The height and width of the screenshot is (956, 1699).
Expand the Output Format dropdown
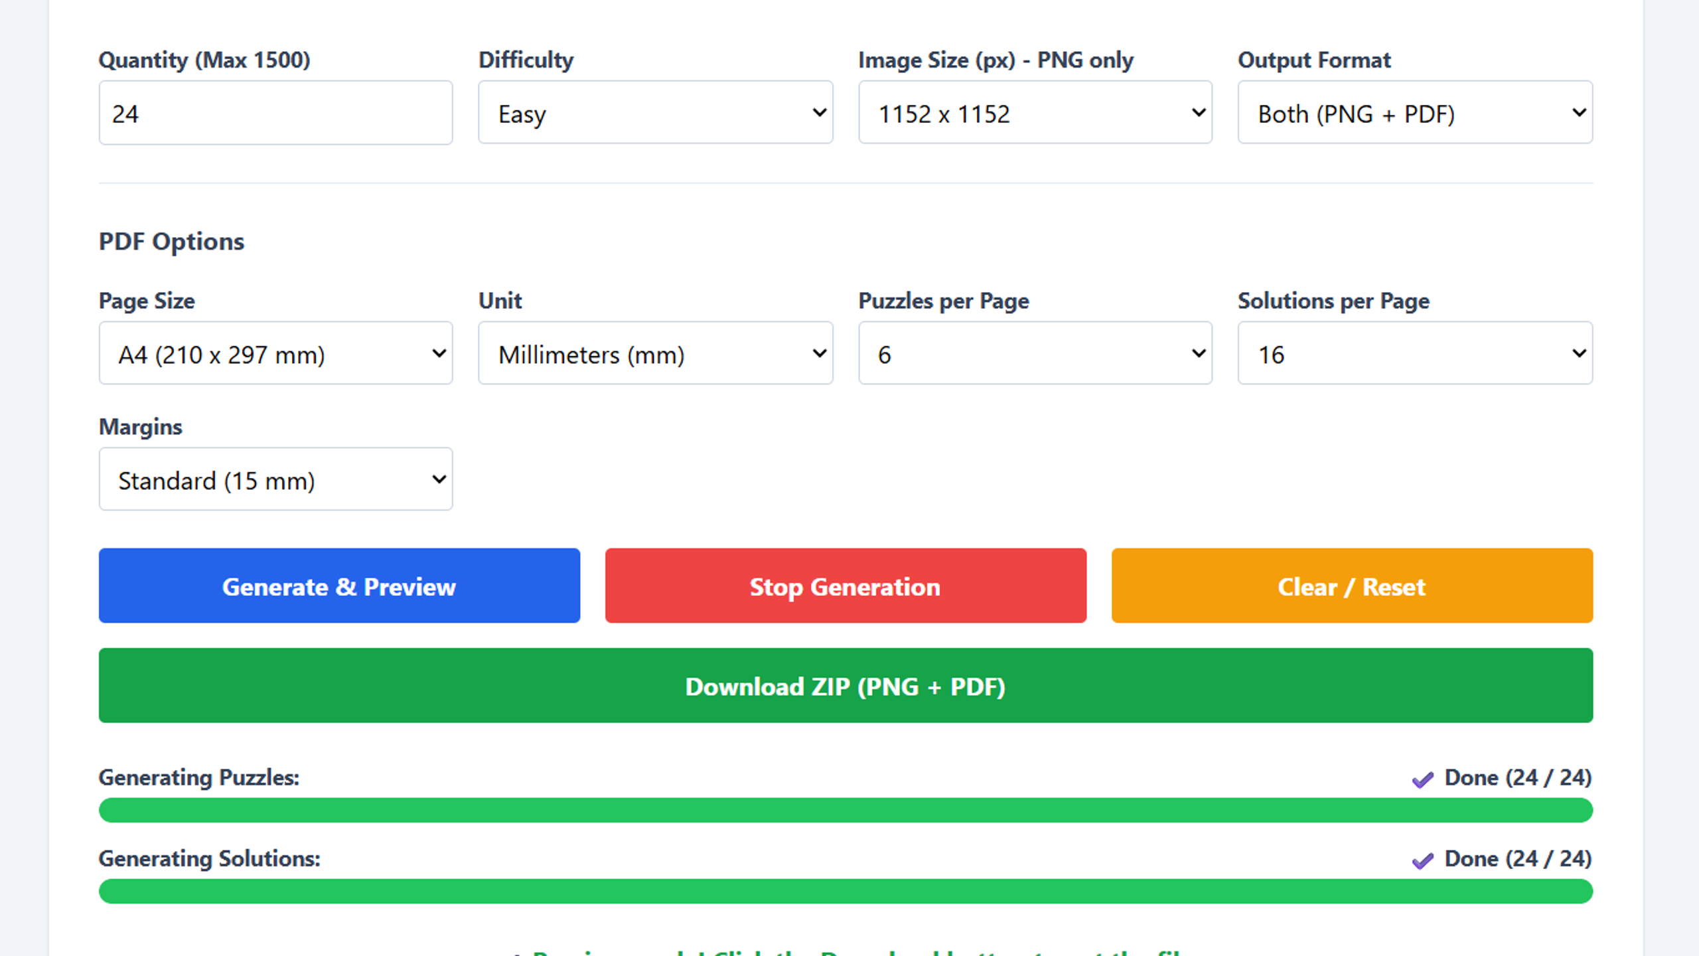tap(1415, 113)
